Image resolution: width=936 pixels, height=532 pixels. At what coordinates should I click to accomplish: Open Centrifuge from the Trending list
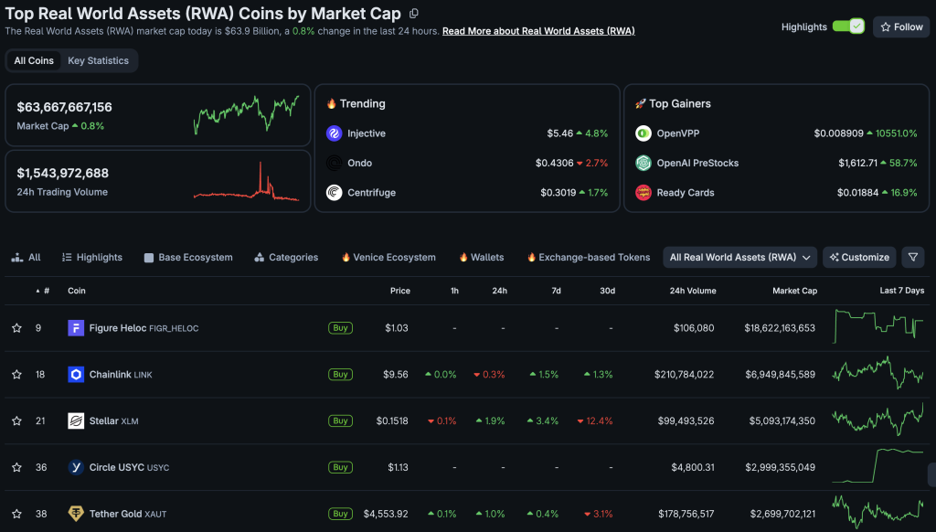click(x=371, y=192)
